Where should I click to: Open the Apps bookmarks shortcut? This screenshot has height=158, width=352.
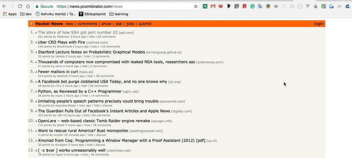[x=10, y=14]
